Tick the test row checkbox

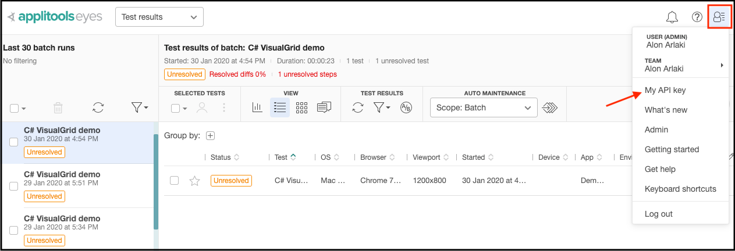point(174,180)
